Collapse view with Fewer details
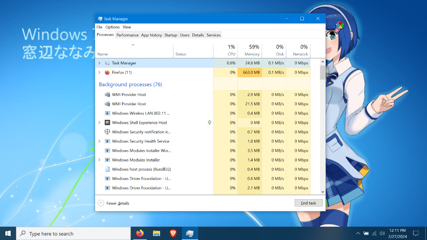Image resolution: width=427 pixels, height=240 pixels. click(114, 203)
